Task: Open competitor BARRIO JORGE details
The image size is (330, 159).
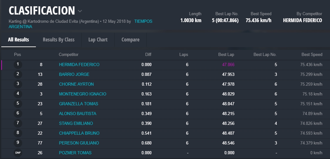Action: [x=74, y=75]
